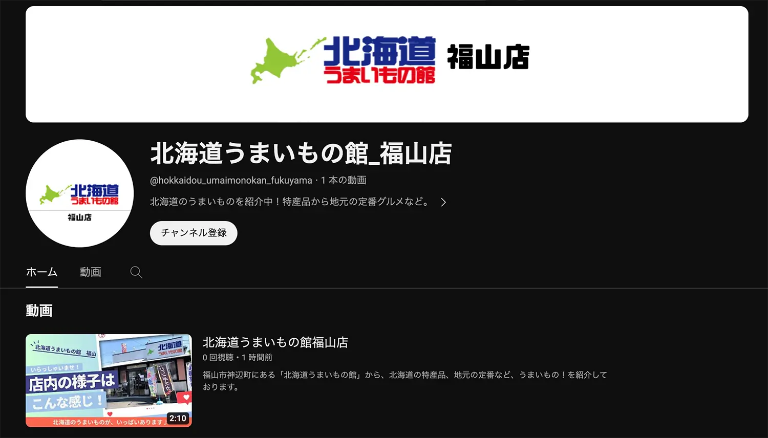Image resolution: width=768 pixels, height=438 pixels.
Task: Click the 0 回視聴・1 時間前 metadata
Action: 238,357
